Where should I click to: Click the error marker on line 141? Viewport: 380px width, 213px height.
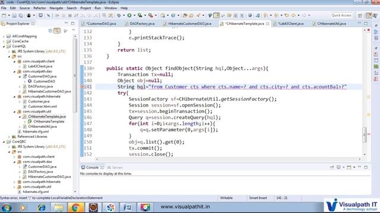(82, 87)
